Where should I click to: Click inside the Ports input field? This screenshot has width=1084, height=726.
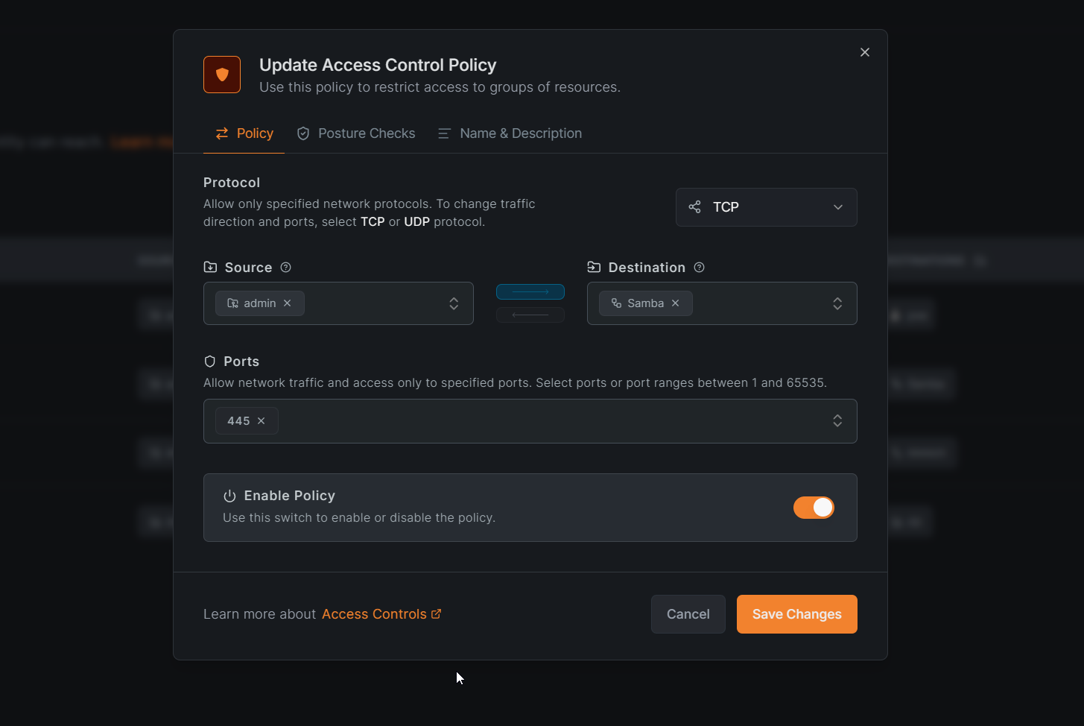pos(530,421)
